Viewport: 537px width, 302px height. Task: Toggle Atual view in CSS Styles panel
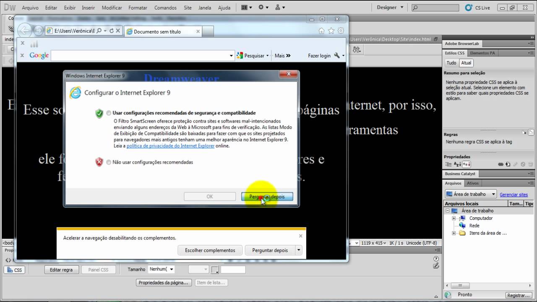tap(466, 63)
